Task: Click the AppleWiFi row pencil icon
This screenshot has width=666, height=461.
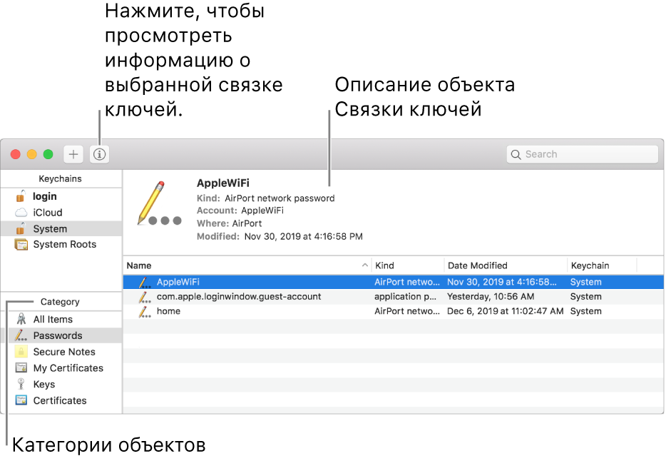Action: (x=145, y=282)
